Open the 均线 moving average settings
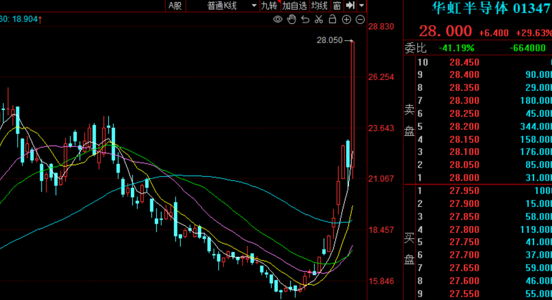The image size is (552, 300). tap(320, 5)
